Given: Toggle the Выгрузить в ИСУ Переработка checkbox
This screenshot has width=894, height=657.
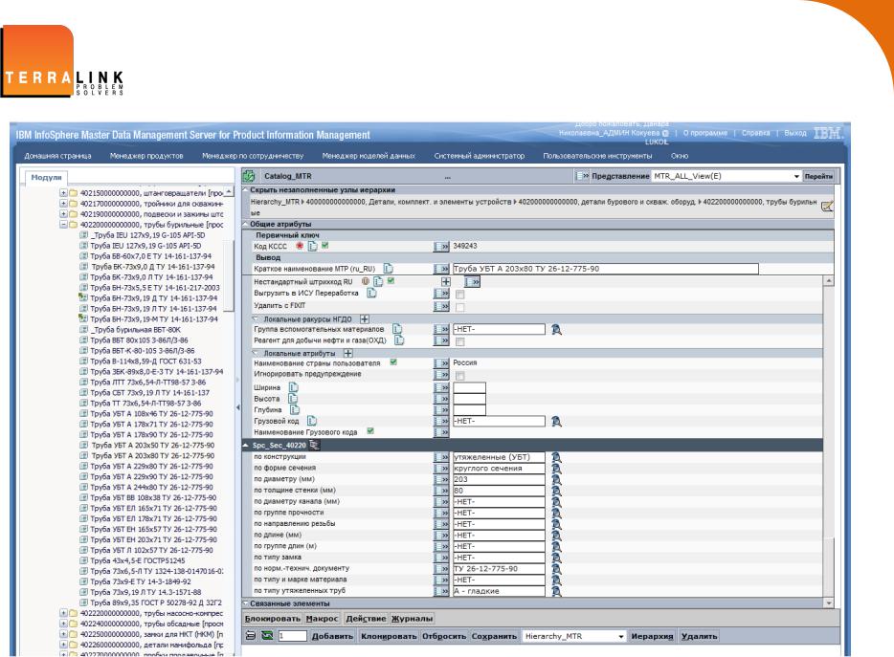Looking at the screenshot, I should pyautogui.click(x=460, y=295).
